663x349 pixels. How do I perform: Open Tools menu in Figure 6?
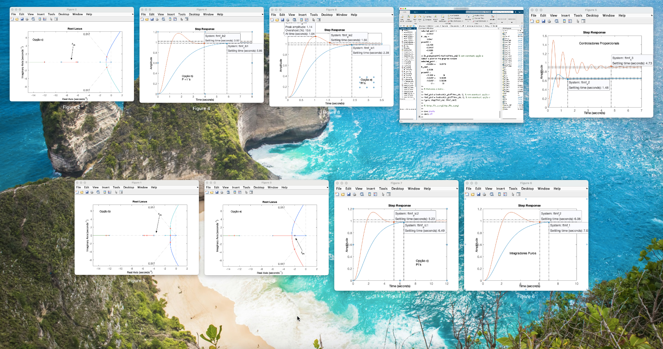click(x=513, y=189)
